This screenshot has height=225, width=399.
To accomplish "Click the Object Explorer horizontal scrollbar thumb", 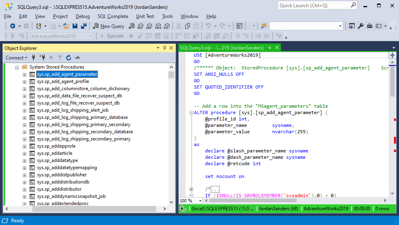I will (94, 209).
